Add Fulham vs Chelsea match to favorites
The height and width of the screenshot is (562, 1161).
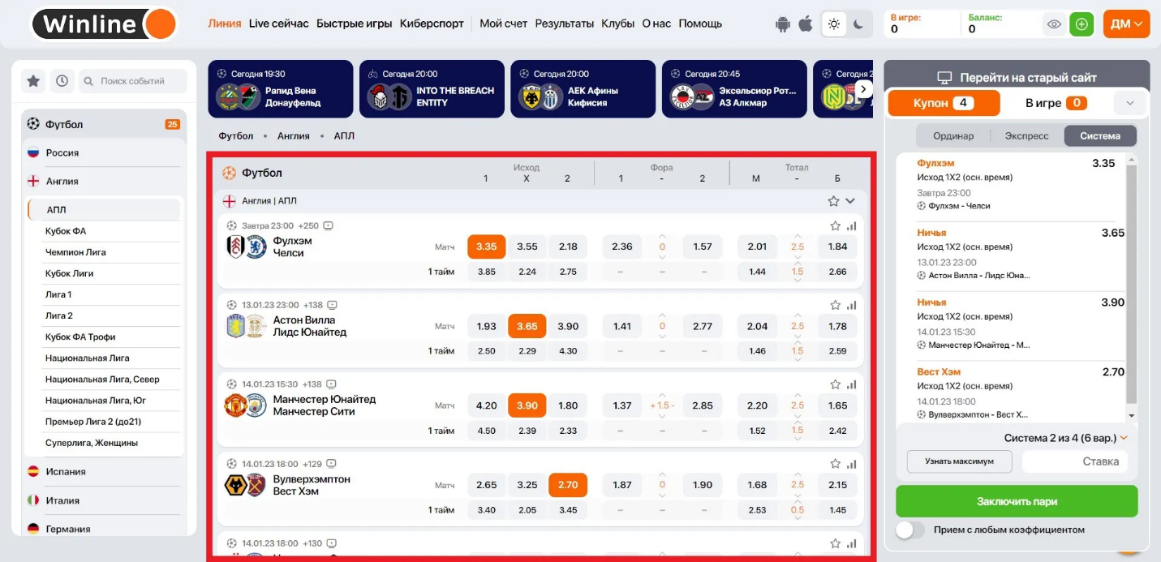pyautogui.click(x=835, y=226)
